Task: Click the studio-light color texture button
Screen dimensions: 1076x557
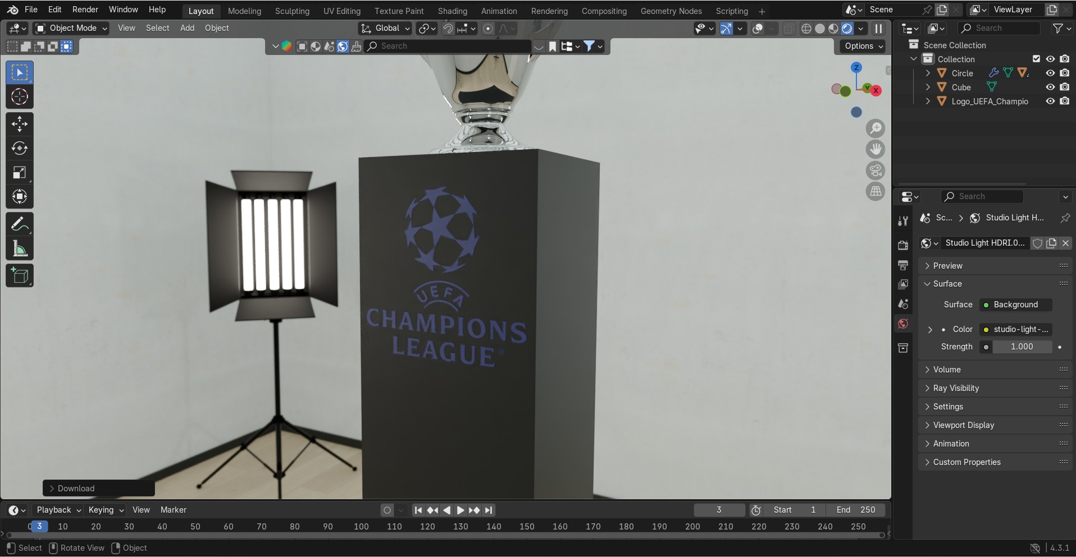Action: point(1015,329)
